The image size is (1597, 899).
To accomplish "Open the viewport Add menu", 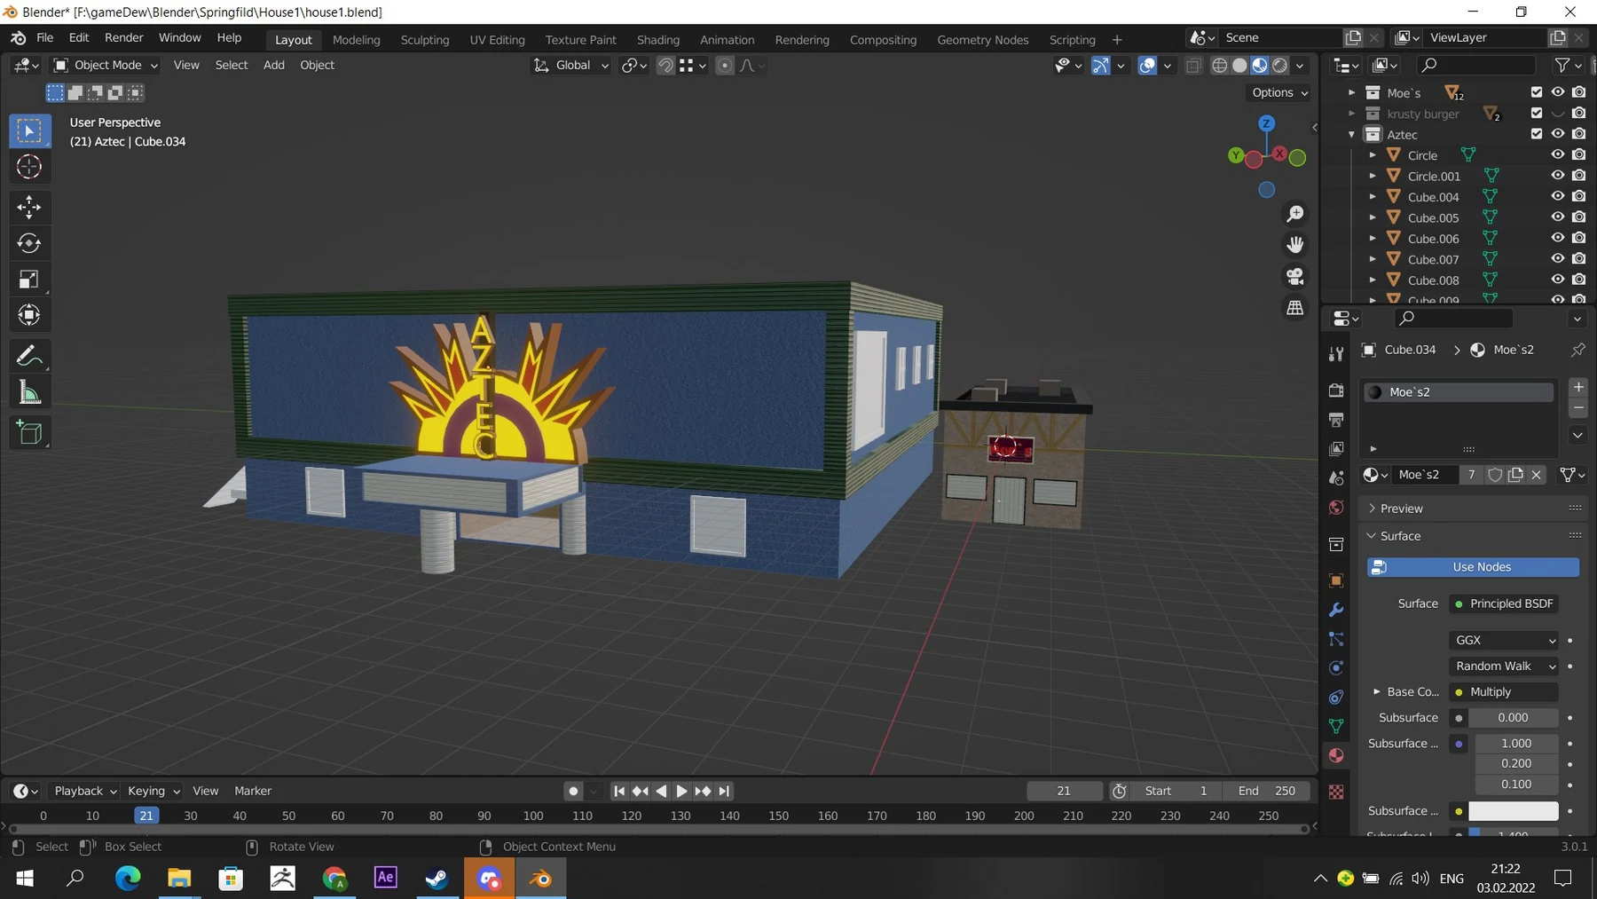I will [x=273, y=65].
